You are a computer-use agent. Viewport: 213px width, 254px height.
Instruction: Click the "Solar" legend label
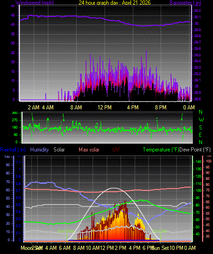point(59,150)
